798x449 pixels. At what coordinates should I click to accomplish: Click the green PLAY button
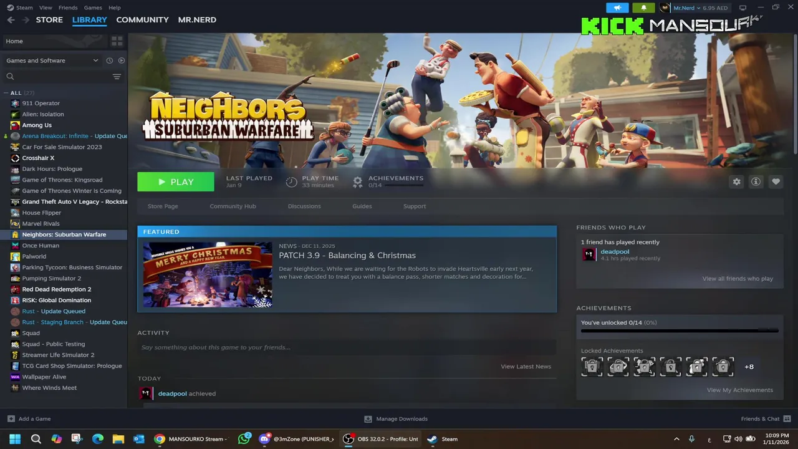point(176,182)
